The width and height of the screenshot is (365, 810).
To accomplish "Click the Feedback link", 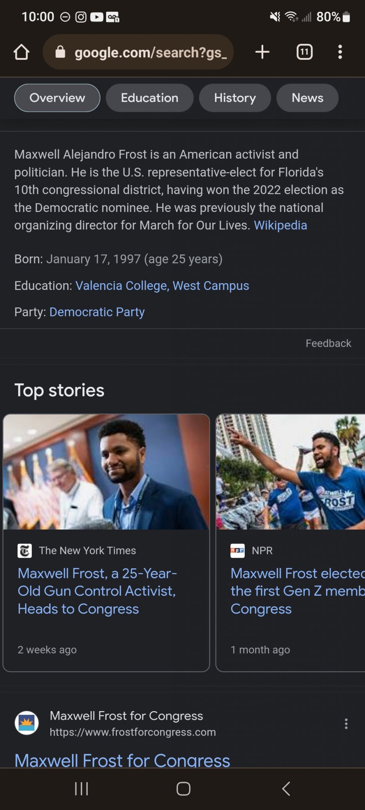I will pyautogui.click(x=328, y=343).
